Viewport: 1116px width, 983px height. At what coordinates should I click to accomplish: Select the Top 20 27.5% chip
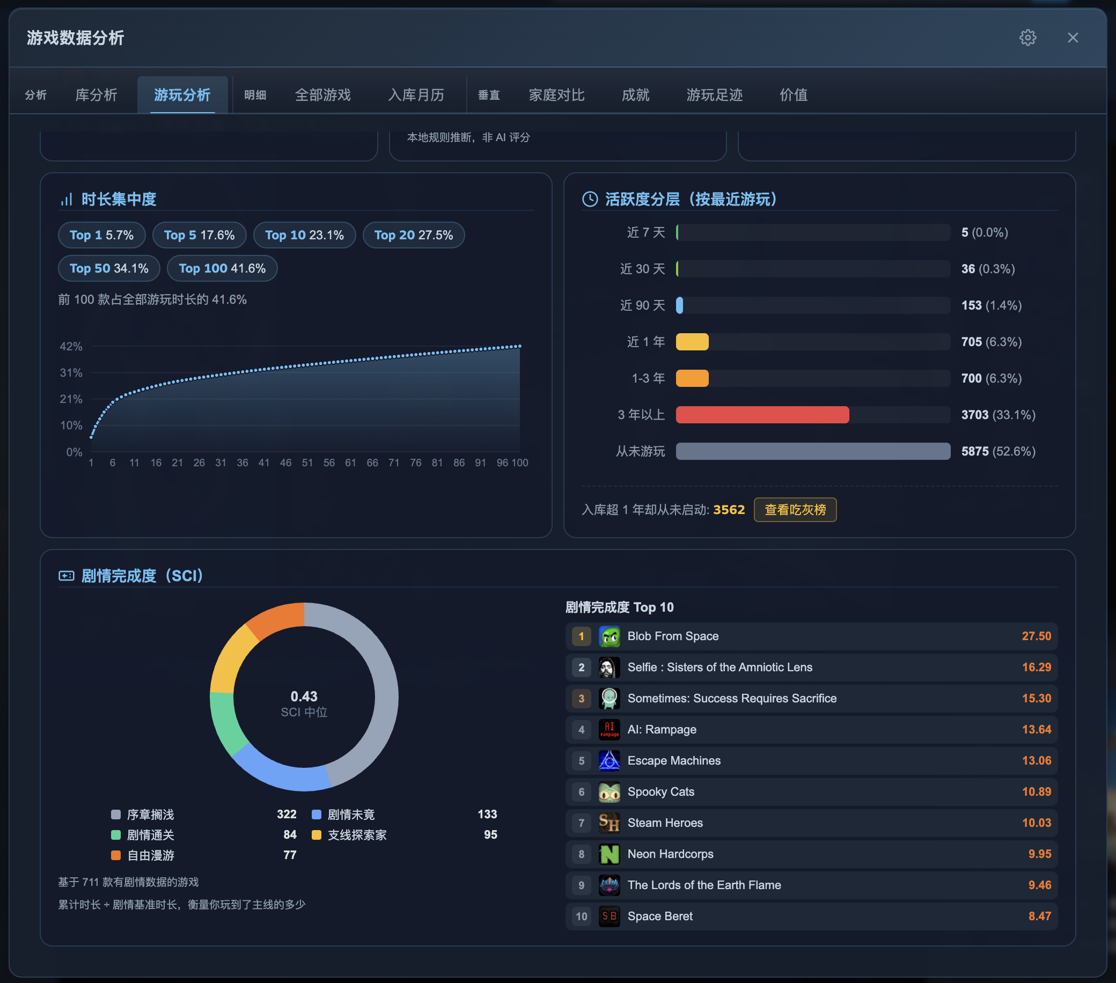pyautogui.click(x=413, y=236)
